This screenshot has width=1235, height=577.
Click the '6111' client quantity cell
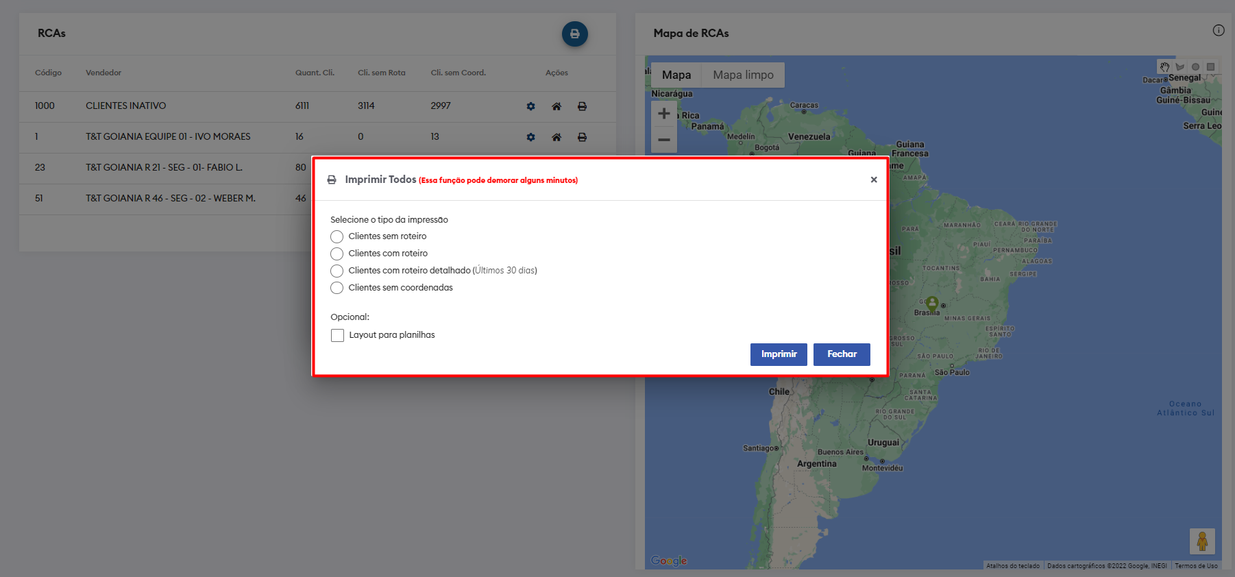click(x=302, y=106)
